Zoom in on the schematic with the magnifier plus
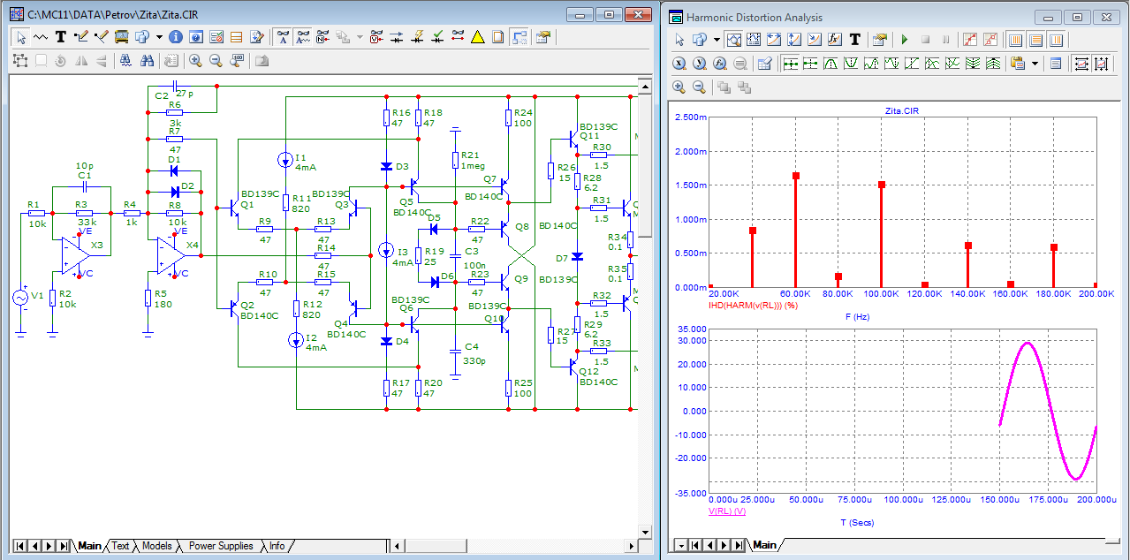This screenshot has height=560, width=1130. 194,61
